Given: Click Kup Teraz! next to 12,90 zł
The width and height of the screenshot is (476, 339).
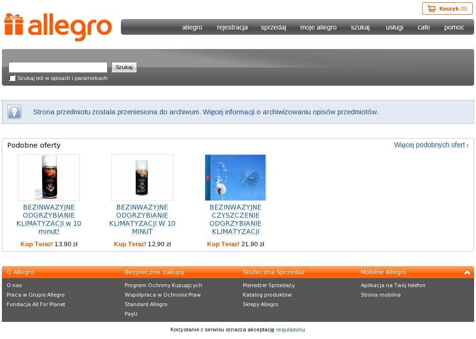Looking at the screenshot, I should (130, 244).
